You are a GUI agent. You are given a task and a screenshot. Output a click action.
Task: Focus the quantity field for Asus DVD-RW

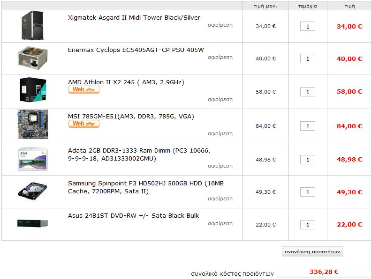click(308, 225)
